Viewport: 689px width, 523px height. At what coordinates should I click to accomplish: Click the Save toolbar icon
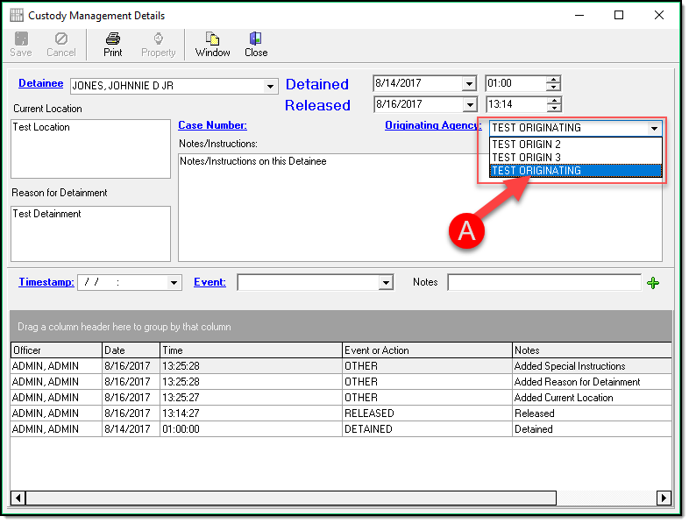20,39
